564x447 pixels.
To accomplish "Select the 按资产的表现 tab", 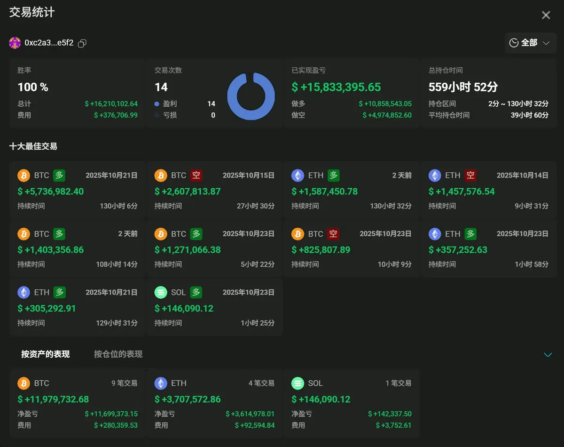I will [x=45, y=354].
